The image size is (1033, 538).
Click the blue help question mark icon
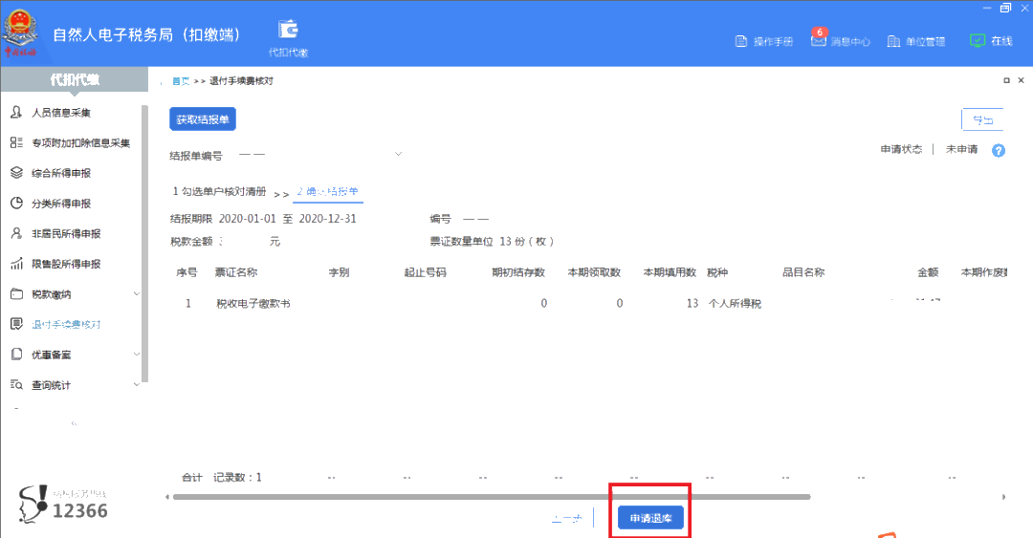[999, 151]
